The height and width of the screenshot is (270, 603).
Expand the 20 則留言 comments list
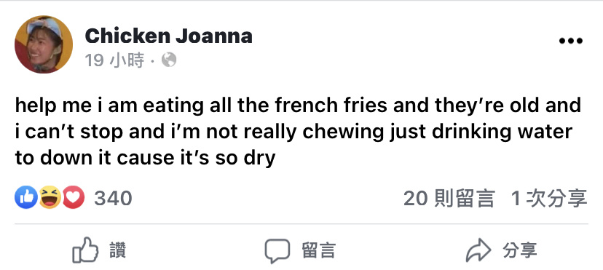(x=449, y=198)
